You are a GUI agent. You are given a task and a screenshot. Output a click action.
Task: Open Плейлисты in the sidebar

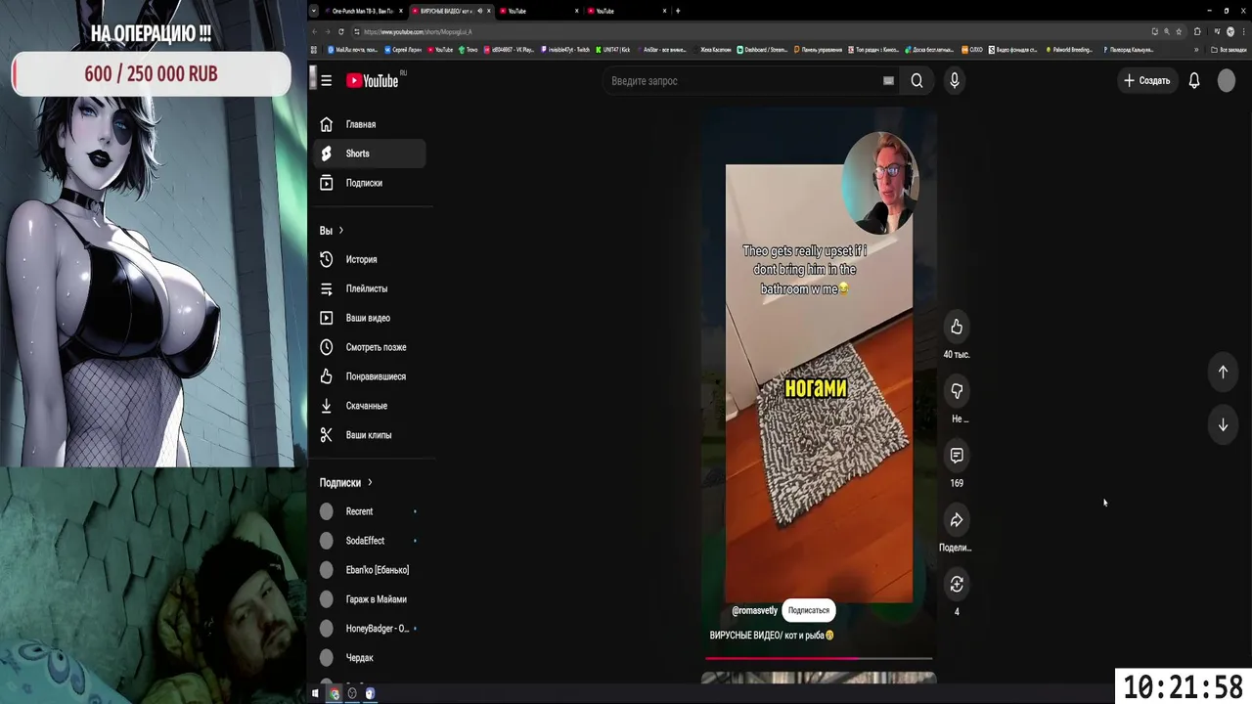point(370,288)
